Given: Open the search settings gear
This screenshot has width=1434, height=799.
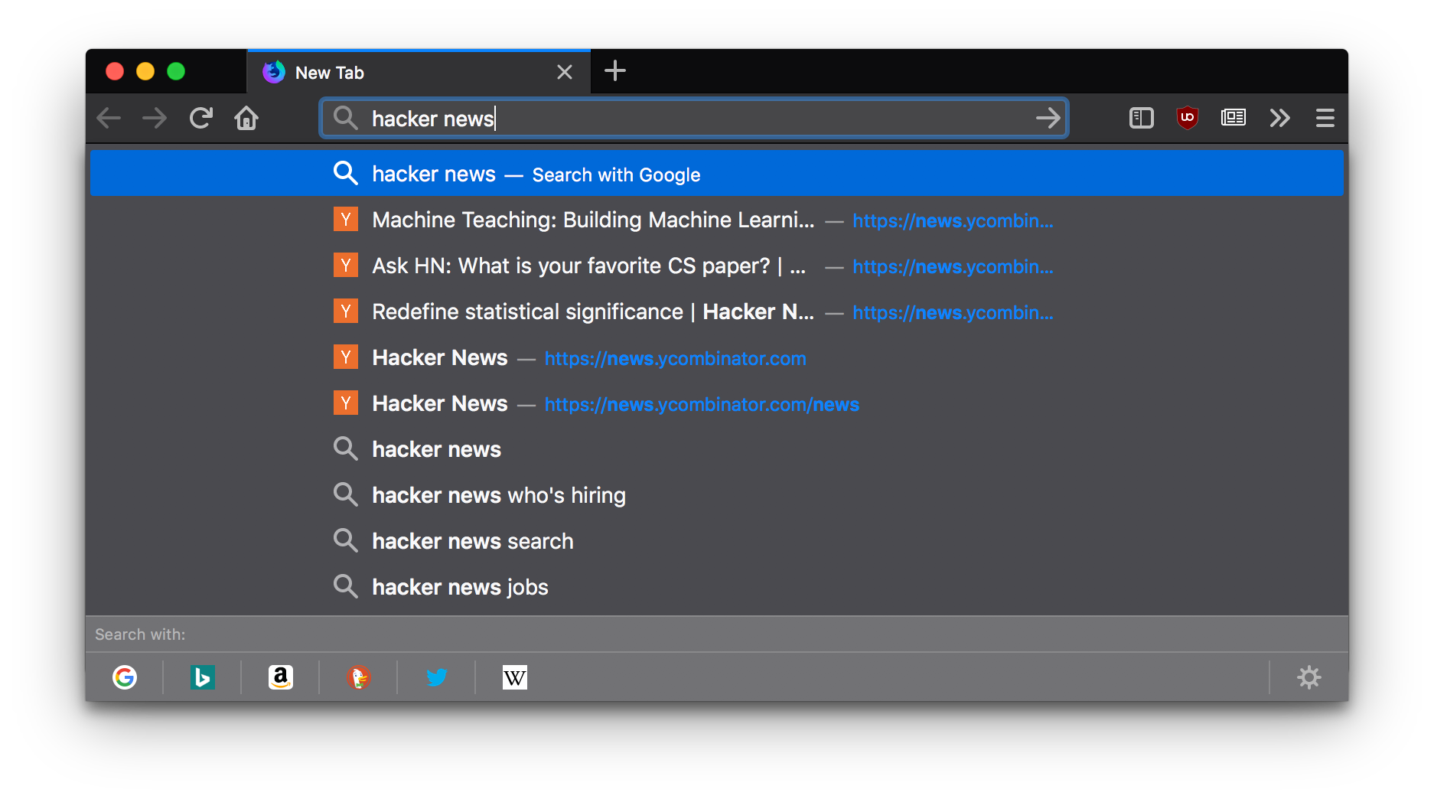Looking at the screenshot, I should pyautogui.click(x=1309, y=677).
